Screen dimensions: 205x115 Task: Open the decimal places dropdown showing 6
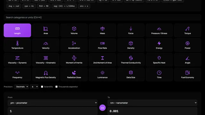click(34, 87)
